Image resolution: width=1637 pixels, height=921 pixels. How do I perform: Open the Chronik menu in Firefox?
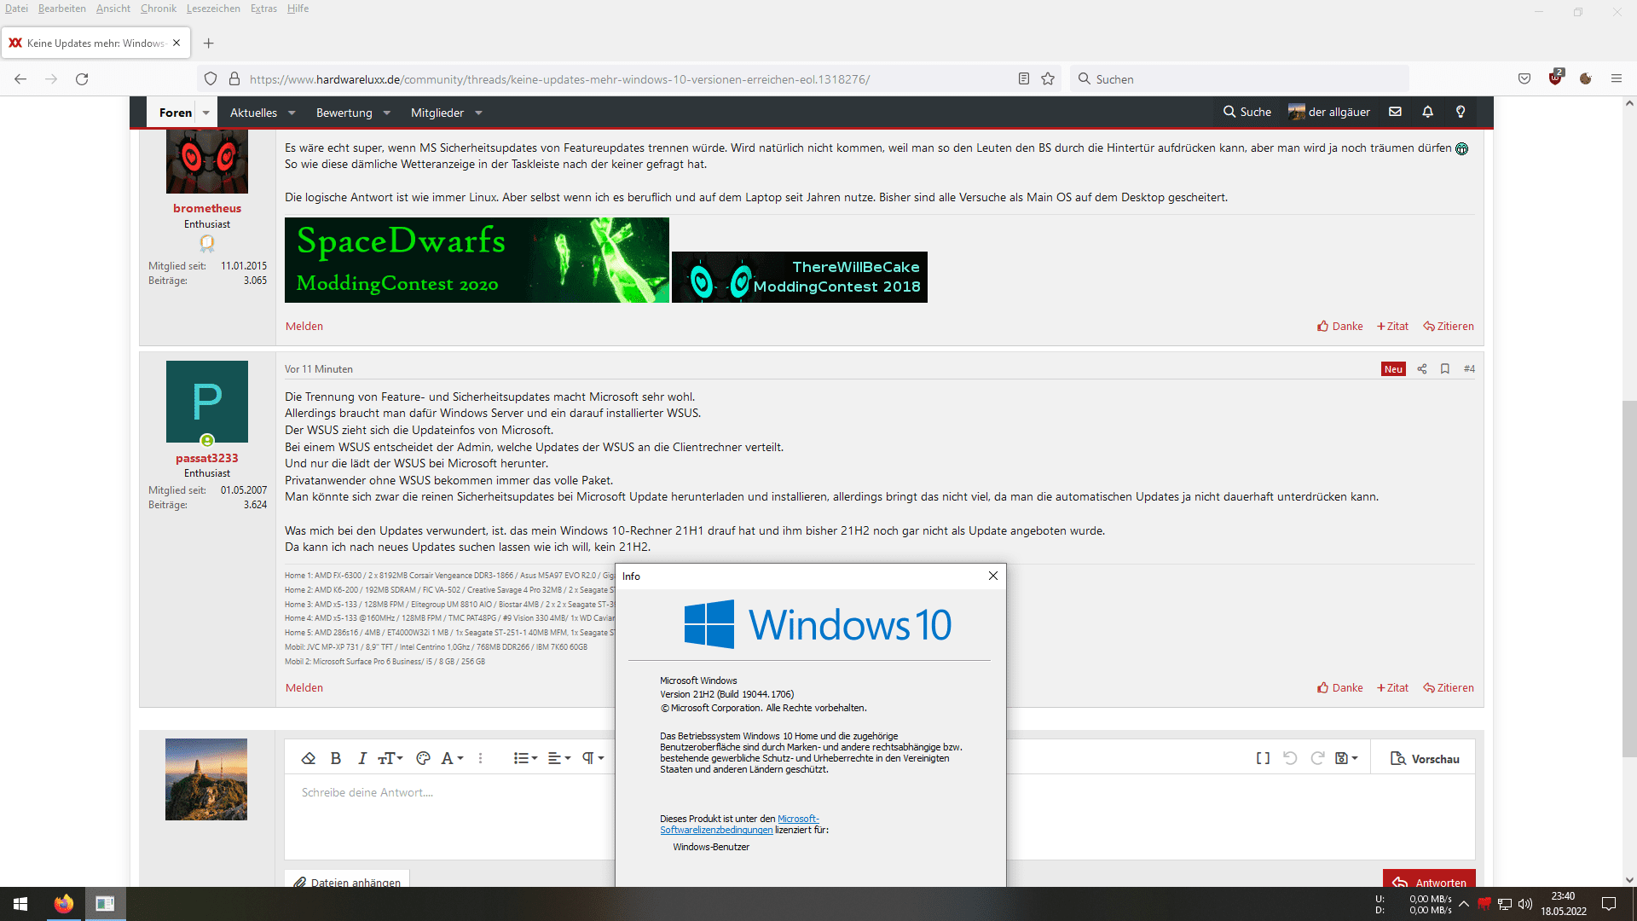pyautogui.click(x=159, y=9)
